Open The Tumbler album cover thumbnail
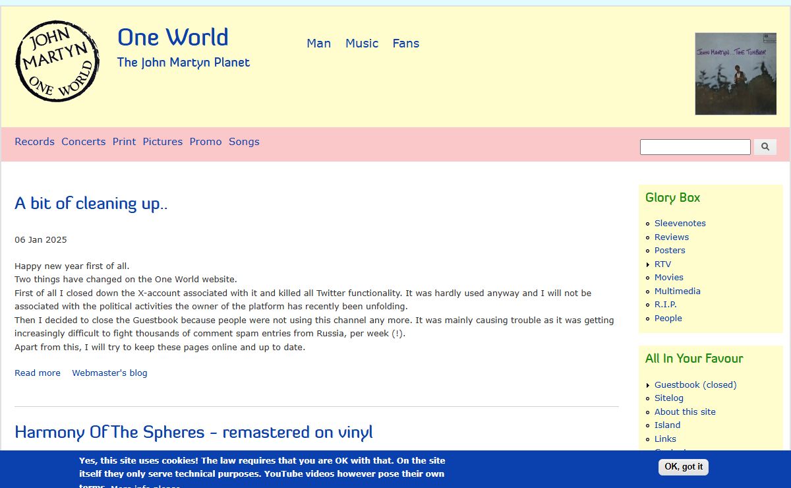The width and height of the screenshot is (791, 488). tap(736, 74)
